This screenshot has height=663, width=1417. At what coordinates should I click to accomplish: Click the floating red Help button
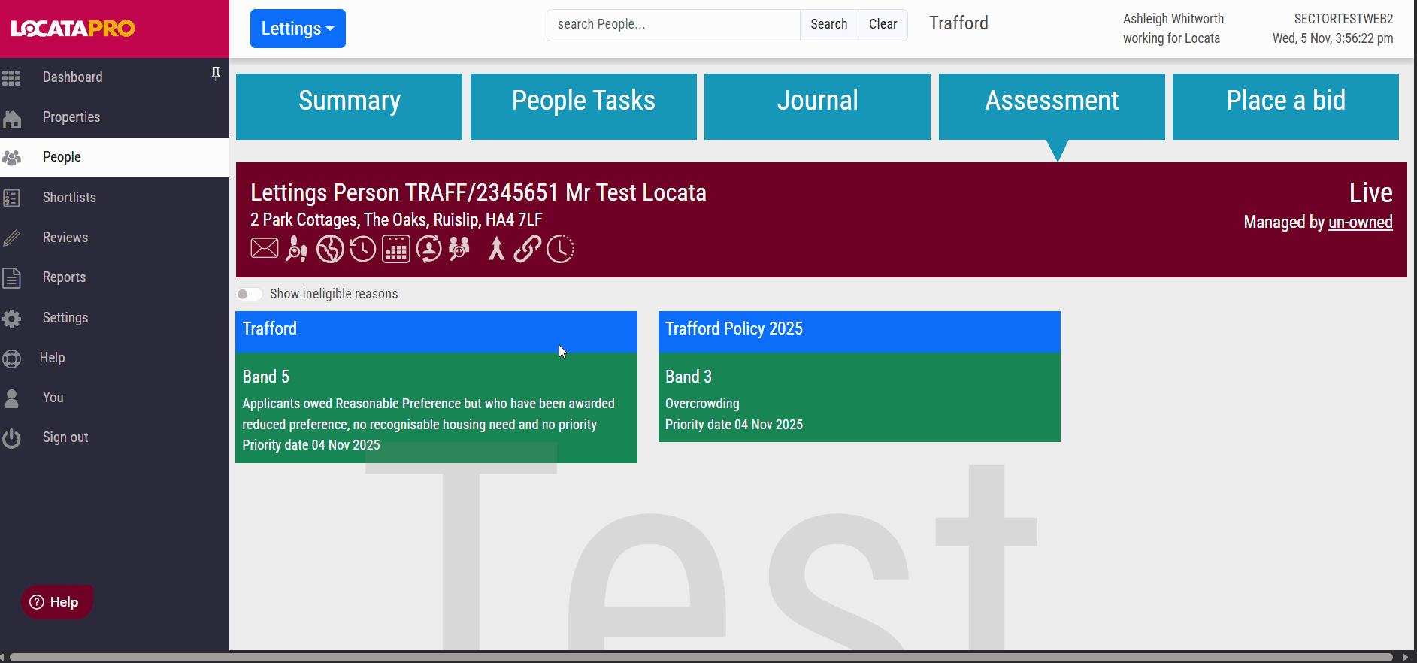[56, 602]
